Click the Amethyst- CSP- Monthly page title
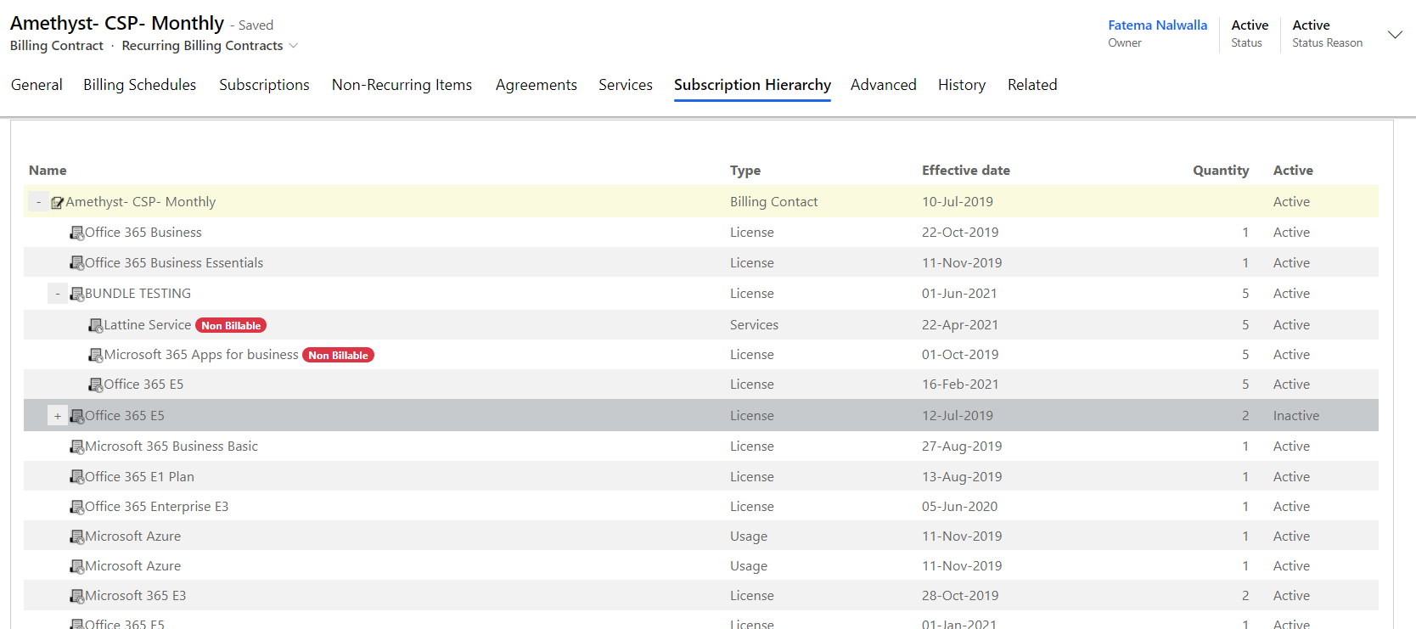Viewport: 1416px width, 629px height. [x=117, y=23]
